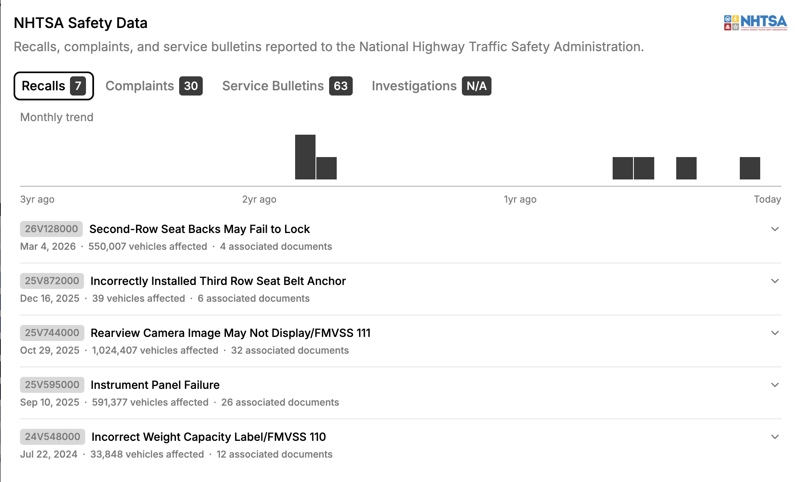Click the 'Monthly trend' label

[57, 117]
